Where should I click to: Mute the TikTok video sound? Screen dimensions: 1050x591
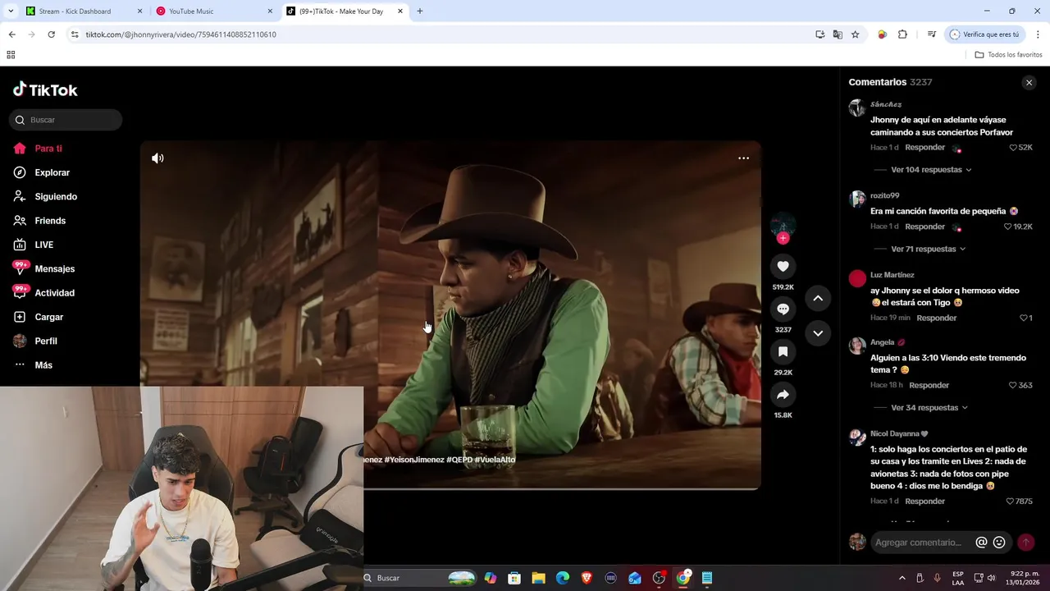coord(157,158)
